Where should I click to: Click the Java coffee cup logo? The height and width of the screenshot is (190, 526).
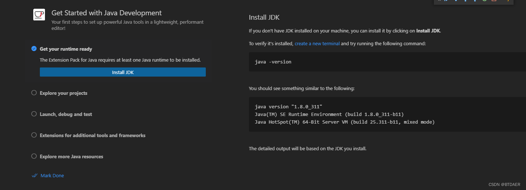point(39,15)
